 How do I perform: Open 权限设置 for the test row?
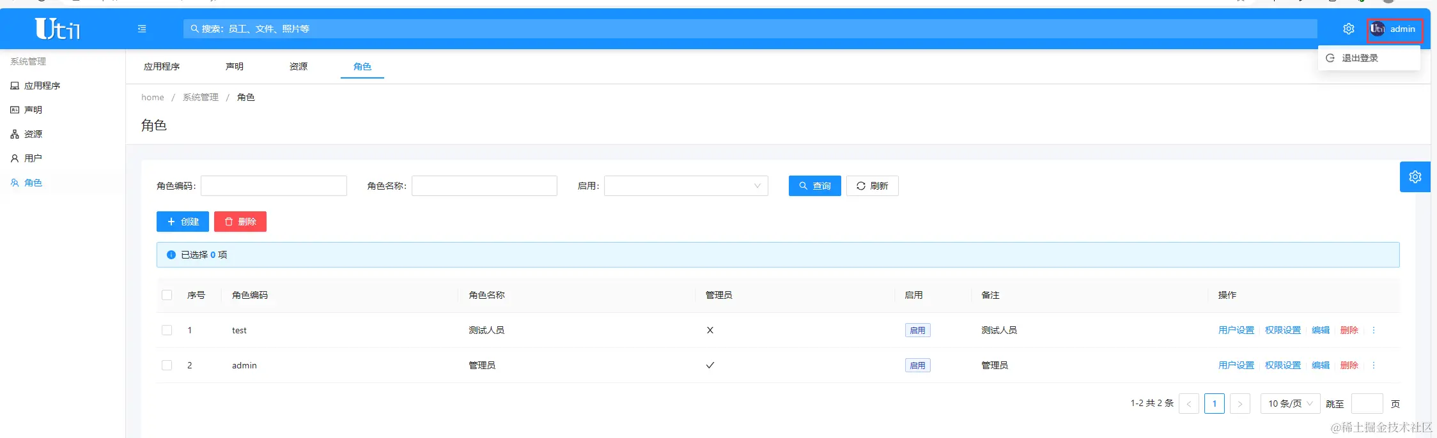click(1283, 330)
